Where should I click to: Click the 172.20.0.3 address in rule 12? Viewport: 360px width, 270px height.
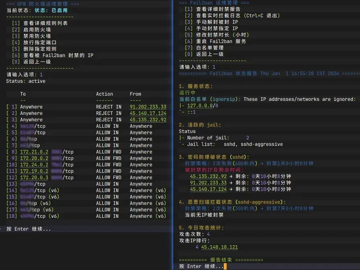pyautogui.click(x=34, y=178)
